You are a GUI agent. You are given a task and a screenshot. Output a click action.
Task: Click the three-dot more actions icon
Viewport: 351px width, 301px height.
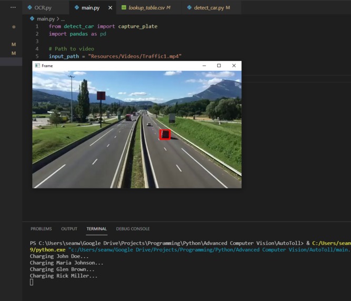pos(13,7)
